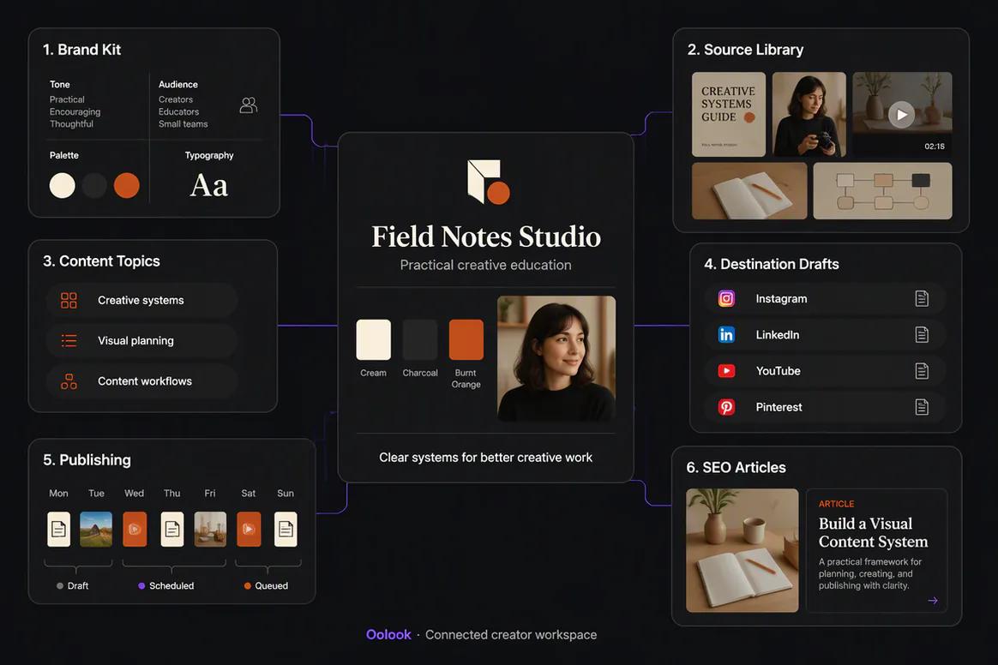
Task: Open the Creative Systems Guide cover thumbnail
Action: (x=729, y=115)
